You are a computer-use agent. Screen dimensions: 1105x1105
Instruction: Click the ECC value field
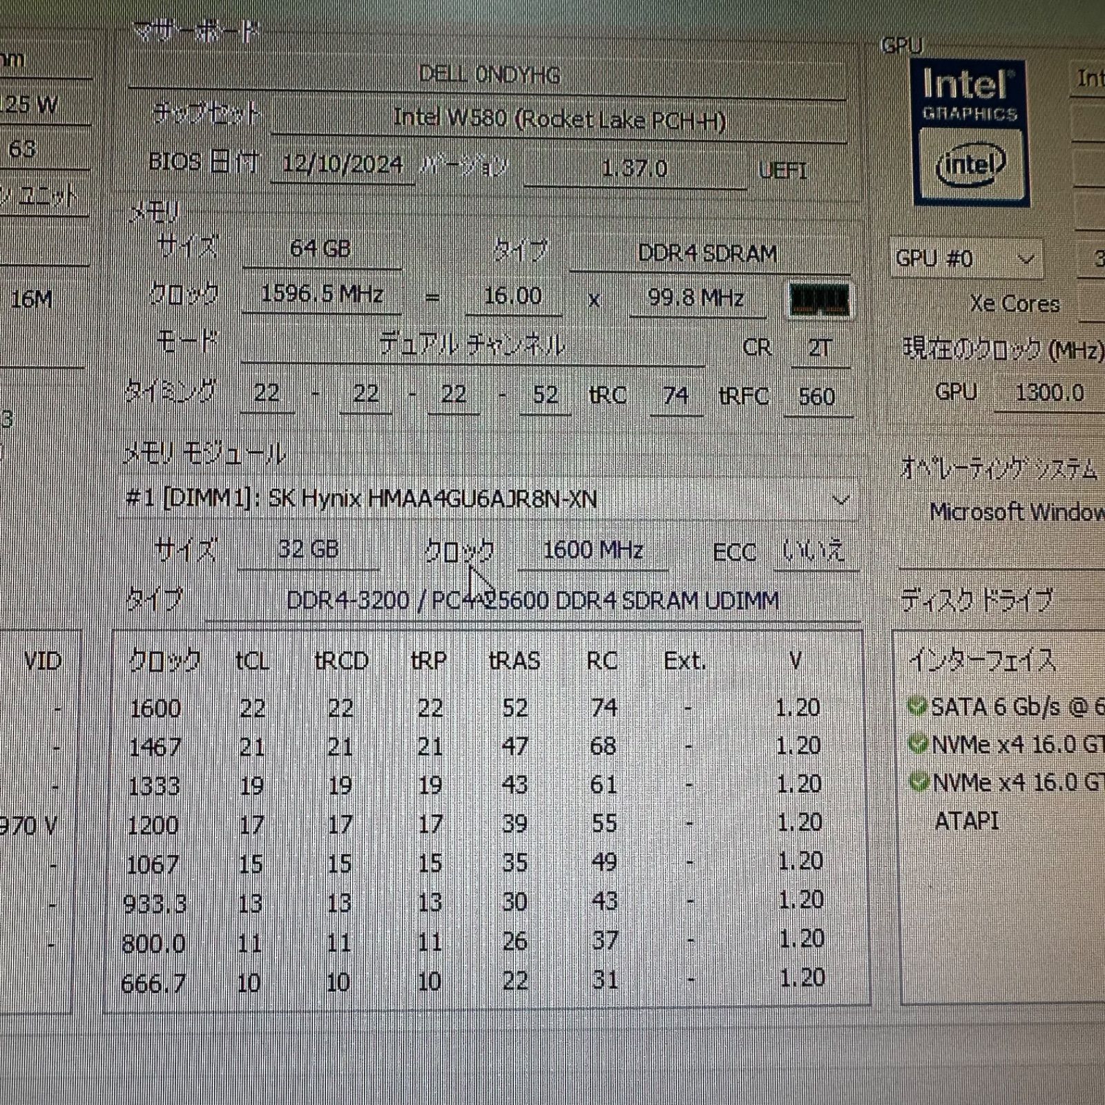(x=815, y=552)
